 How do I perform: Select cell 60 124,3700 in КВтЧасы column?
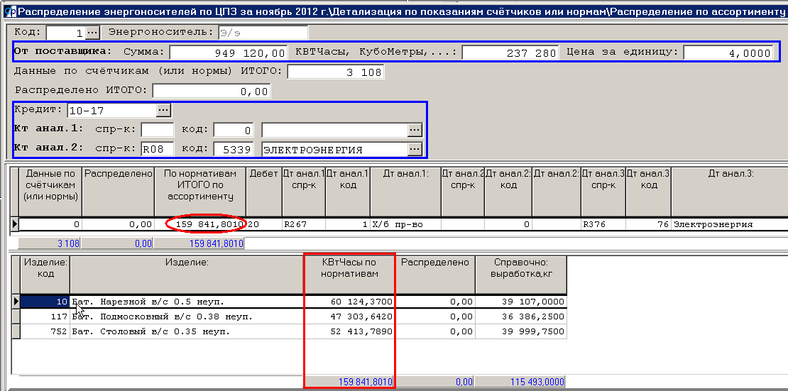click(349, 302)
